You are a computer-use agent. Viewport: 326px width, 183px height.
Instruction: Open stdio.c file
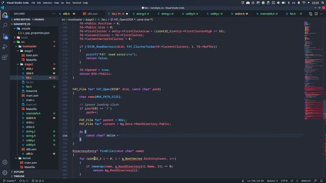tap(34, 123)
